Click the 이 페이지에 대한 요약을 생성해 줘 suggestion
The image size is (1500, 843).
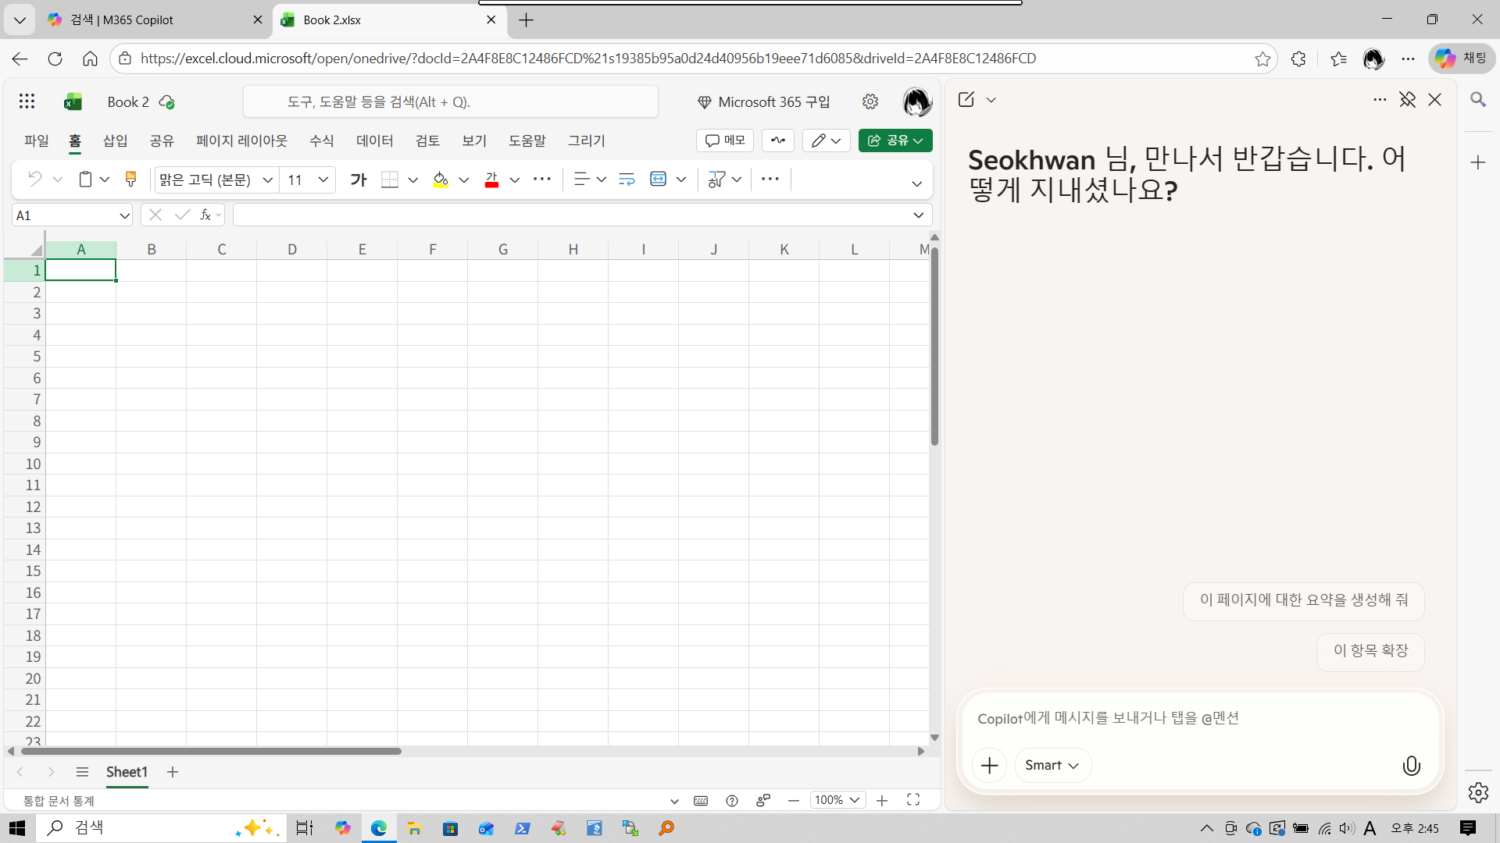pyautogui.click(x=1303, y=600)
